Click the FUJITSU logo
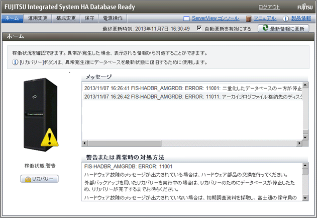This screenshot has width=317, height=218. pos(305,7)
